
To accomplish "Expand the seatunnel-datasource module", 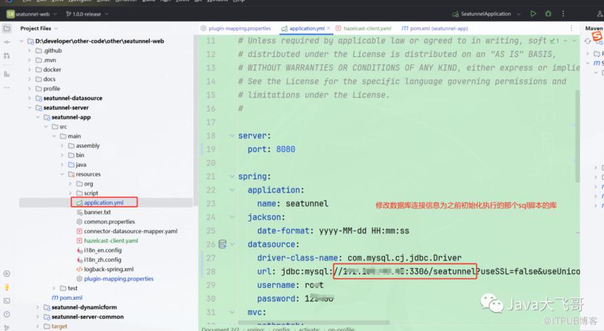I will 30,98.
